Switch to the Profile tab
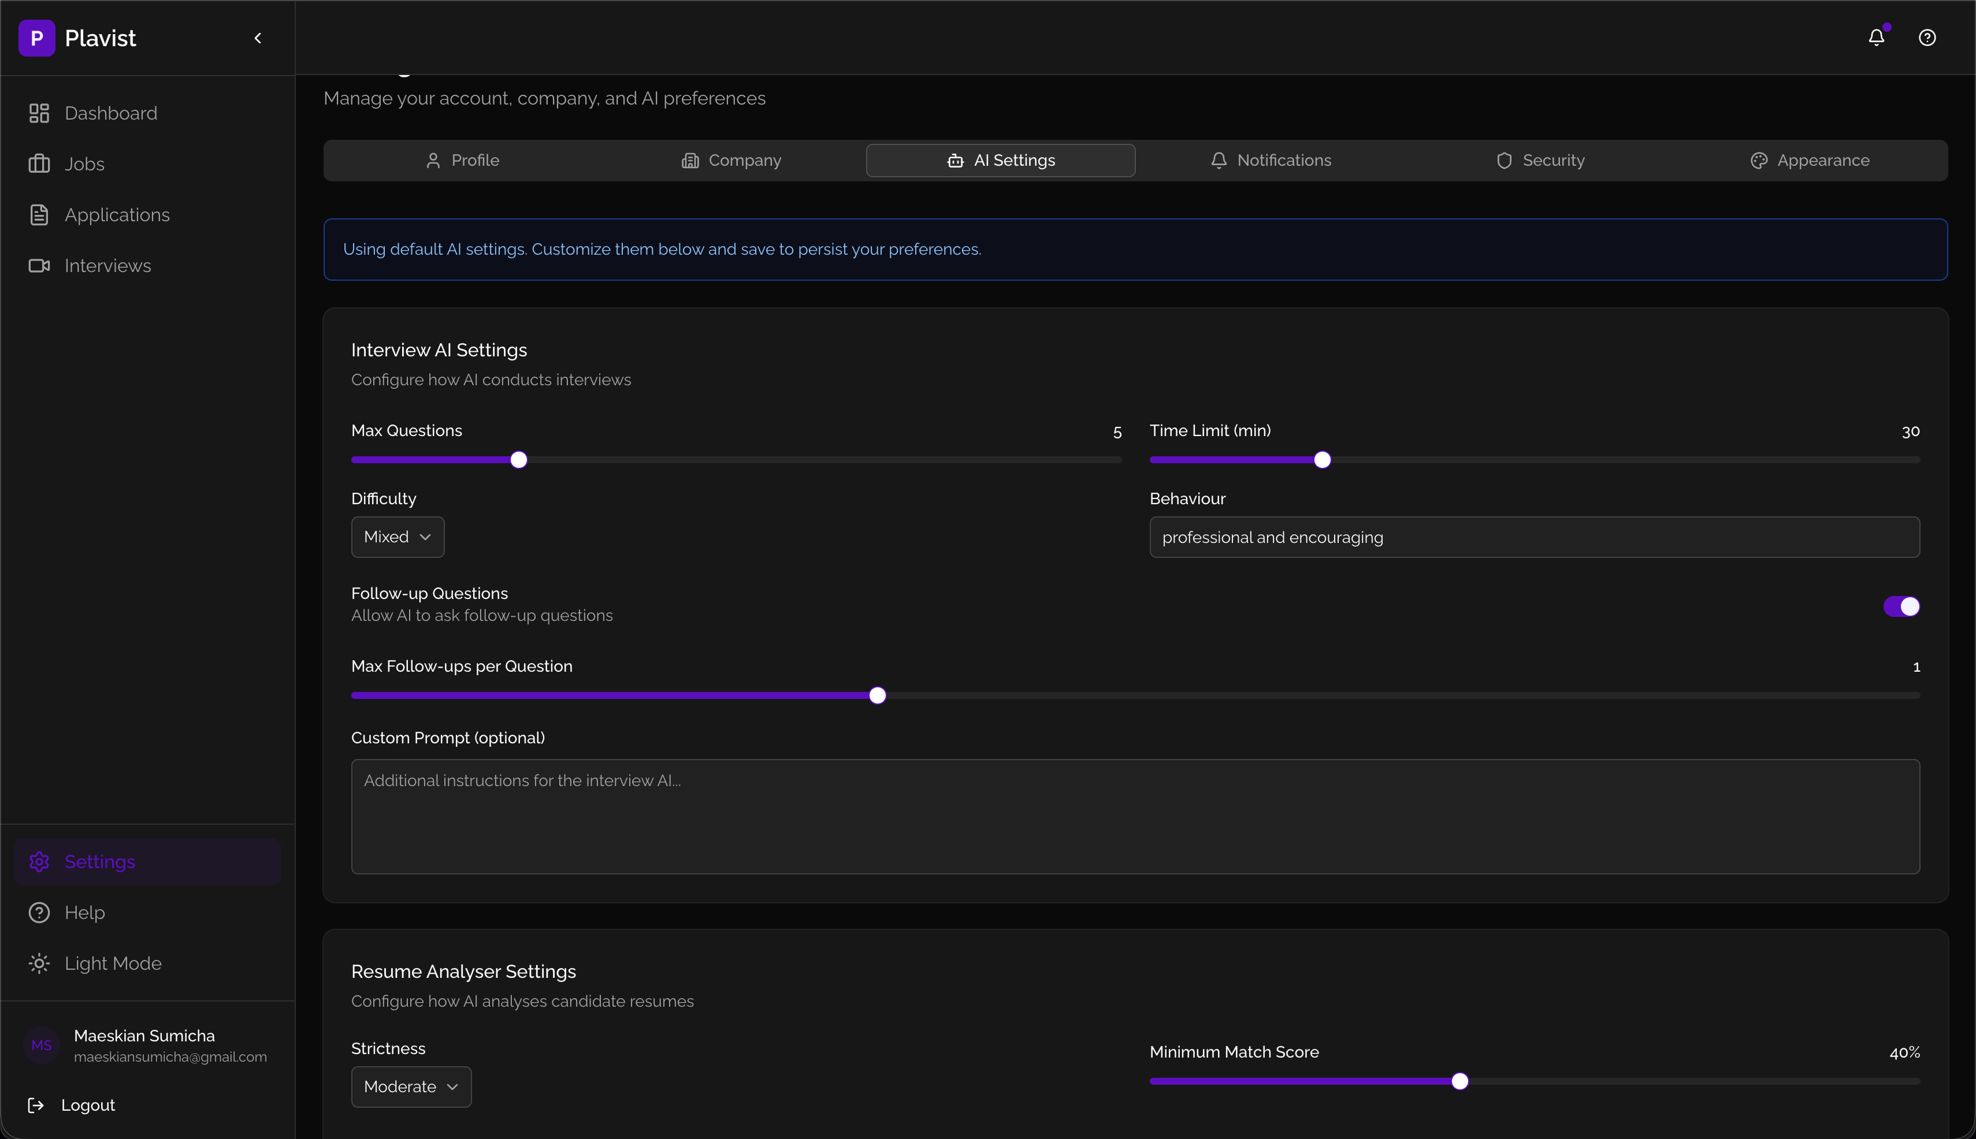 463,161
